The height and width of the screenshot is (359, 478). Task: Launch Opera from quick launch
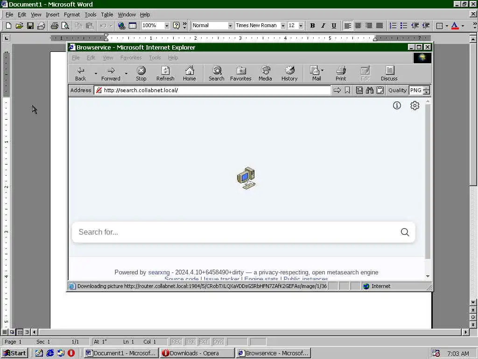71,353
